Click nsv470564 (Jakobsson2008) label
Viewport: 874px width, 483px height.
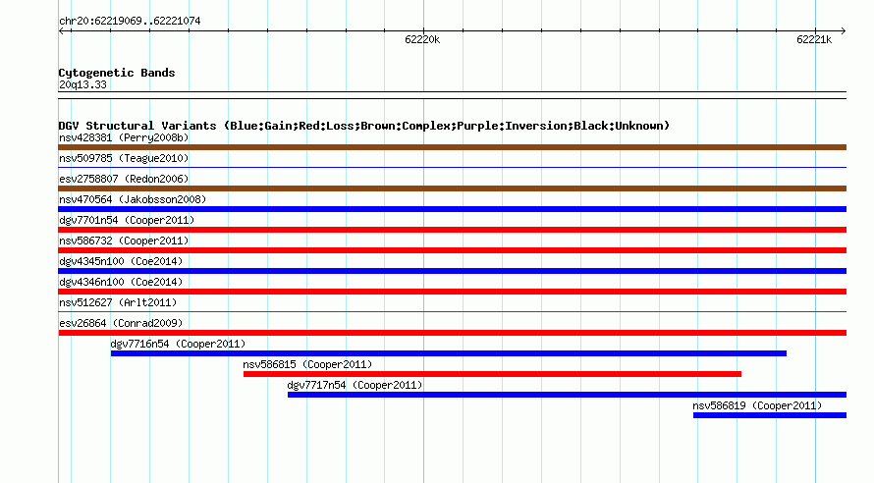coord(133,199)
